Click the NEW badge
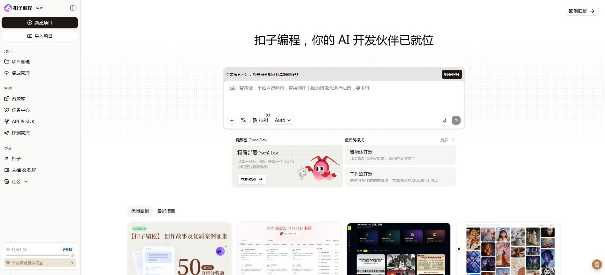Viewport: 605px width, 275px height. [x=40, y=8]
